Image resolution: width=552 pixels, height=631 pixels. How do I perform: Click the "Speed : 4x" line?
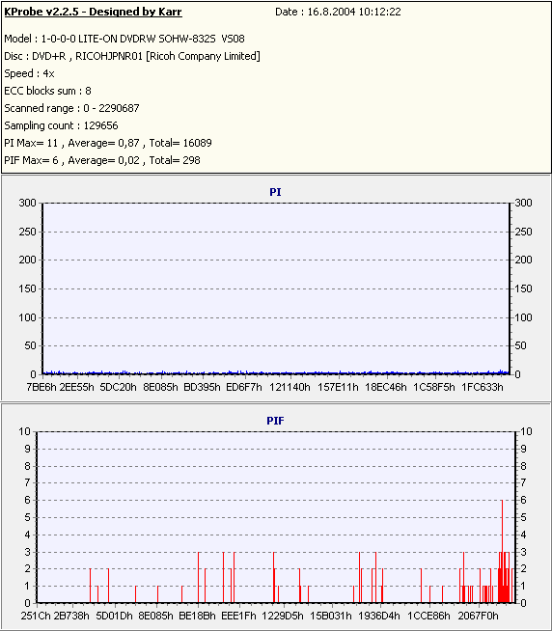click(x=29, y=73)
